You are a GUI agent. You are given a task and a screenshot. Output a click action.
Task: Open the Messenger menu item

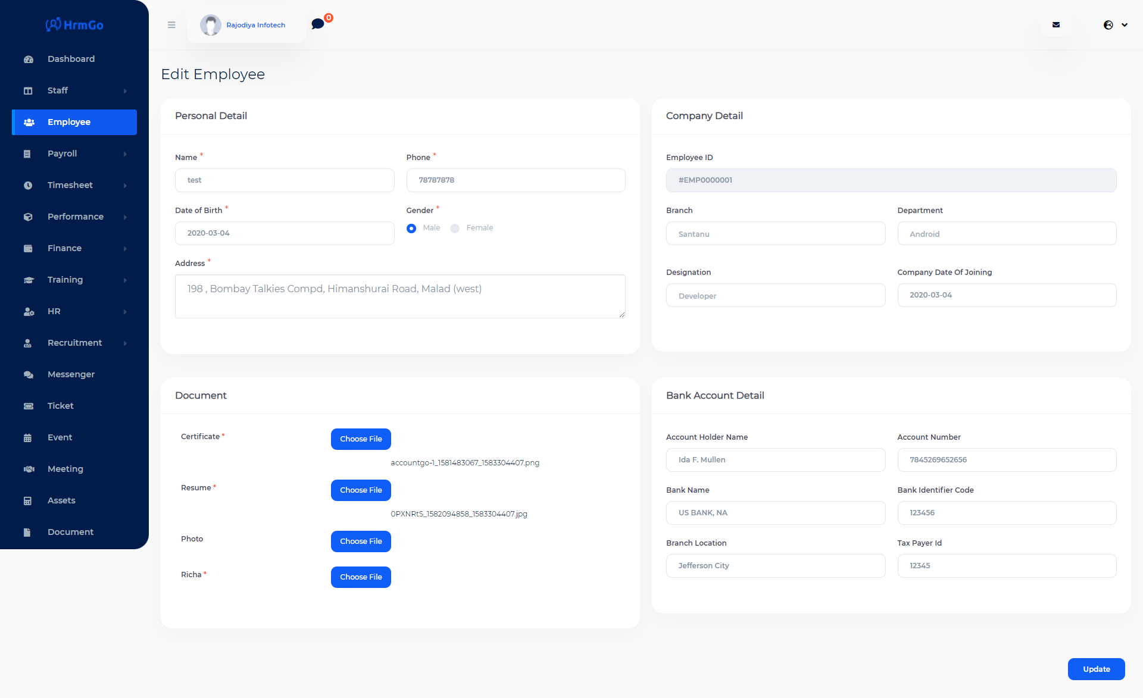coord(71,374)
